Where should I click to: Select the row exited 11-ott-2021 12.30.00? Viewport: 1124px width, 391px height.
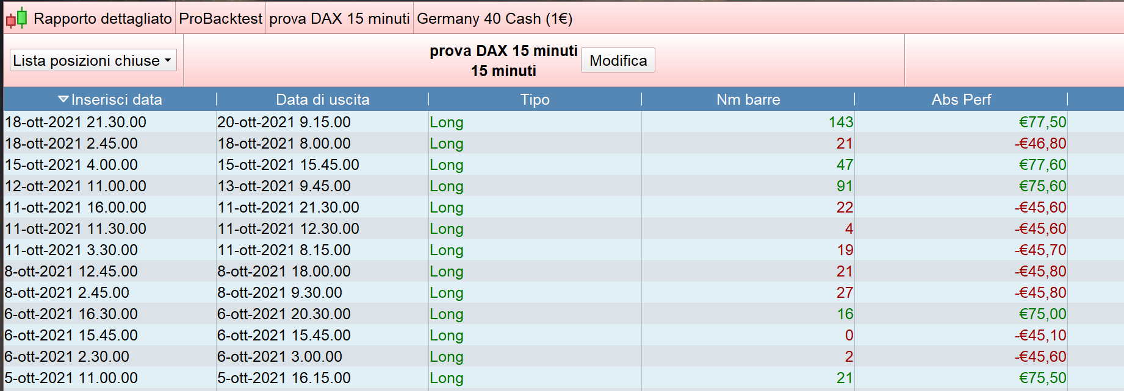[288, 228]
